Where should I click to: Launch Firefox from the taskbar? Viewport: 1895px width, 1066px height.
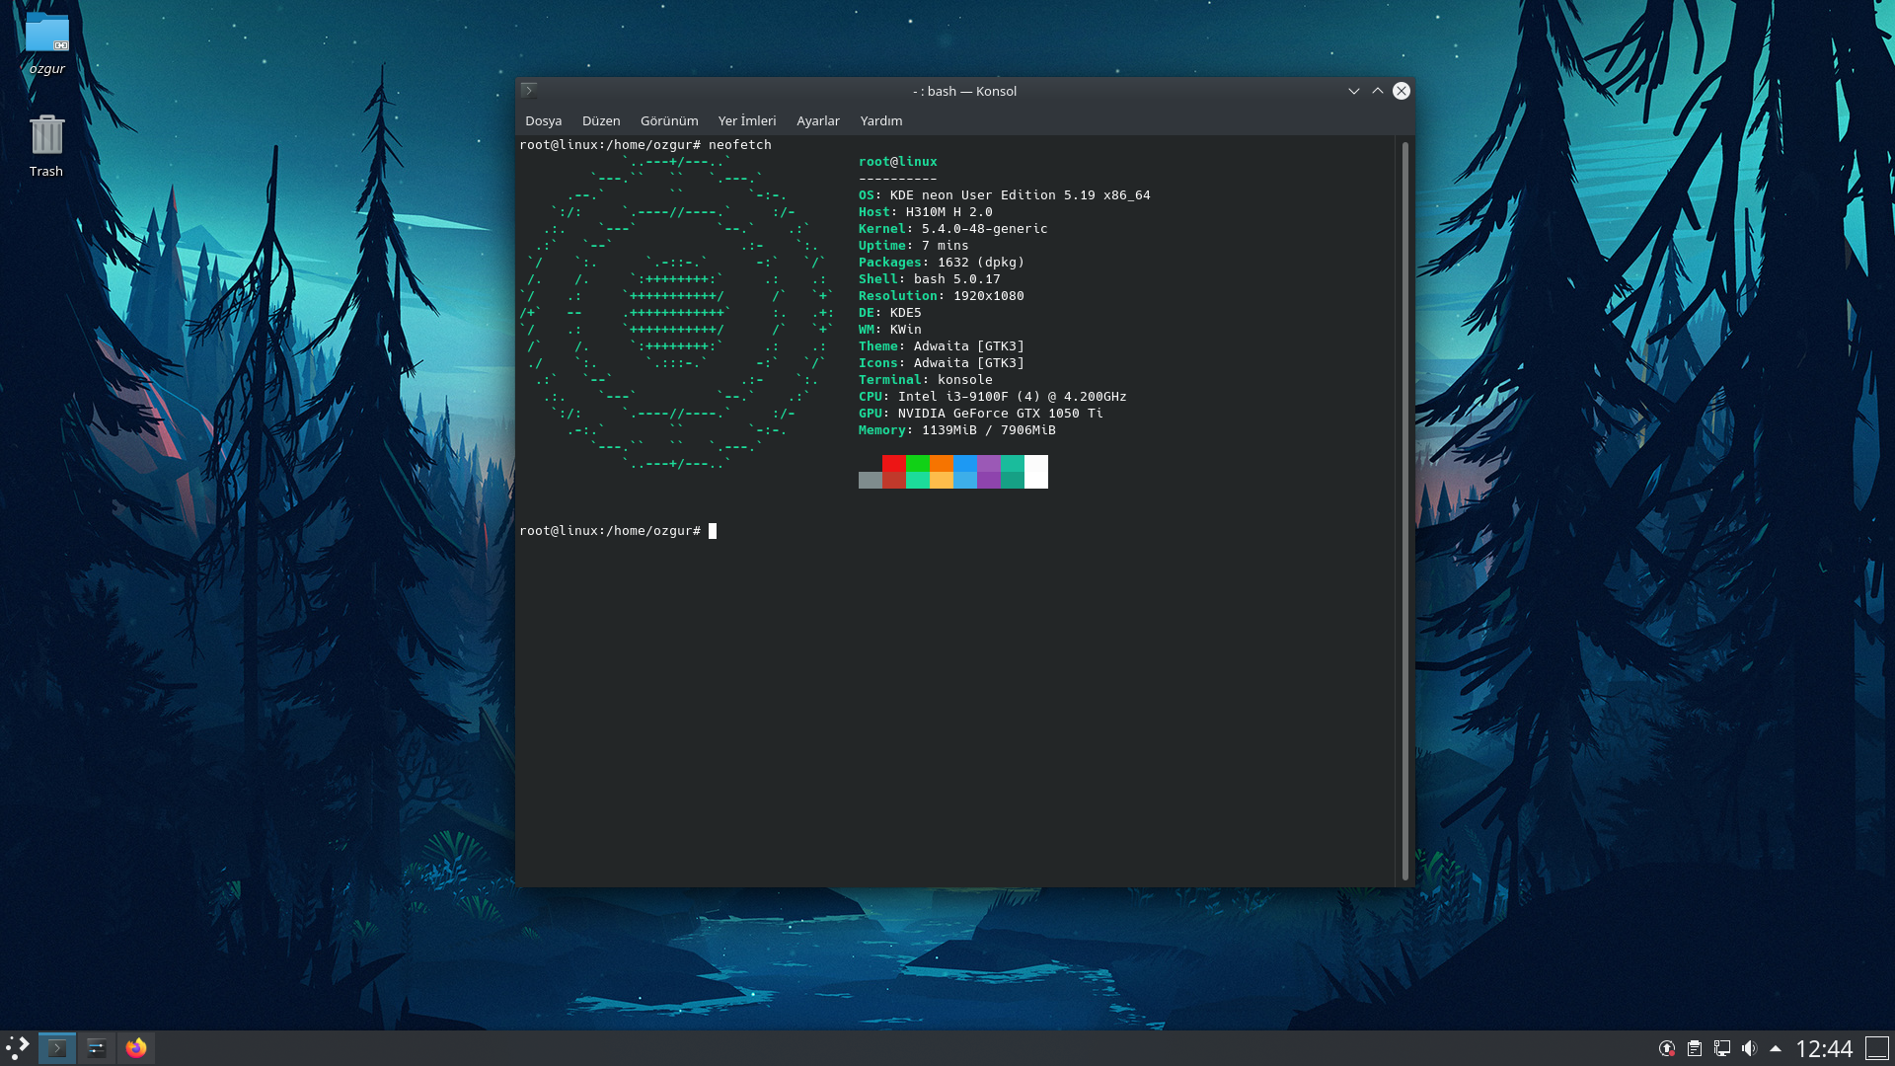tap(136, 1047)
